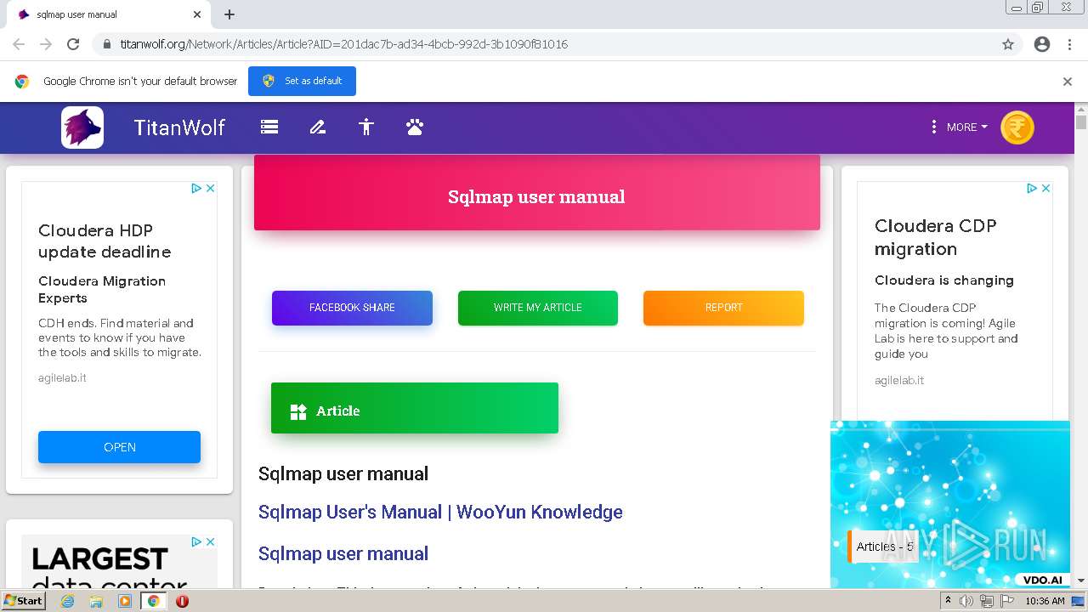Click the gold rupee coin icon

point(1017,127)
